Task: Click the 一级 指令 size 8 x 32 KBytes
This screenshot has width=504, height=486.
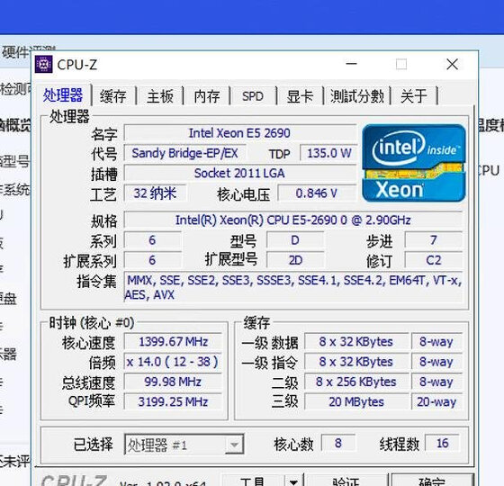Action: (x=356, y=362)
